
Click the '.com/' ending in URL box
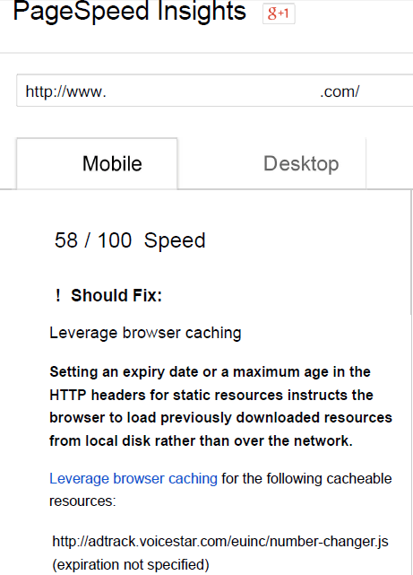340,91
